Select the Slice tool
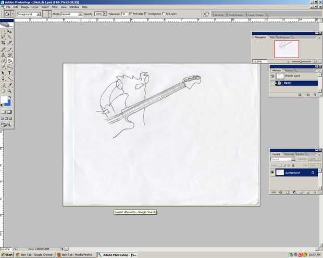Viewport: 323px width, 258px height. (x=9, y=43)
